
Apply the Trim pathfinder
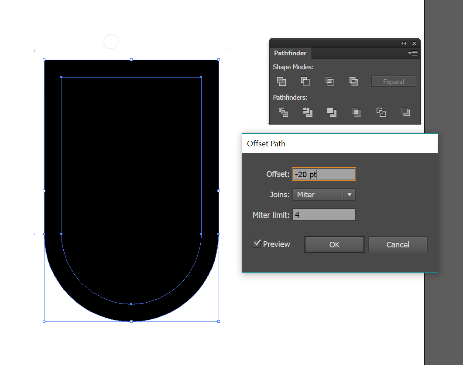(308, 112)
